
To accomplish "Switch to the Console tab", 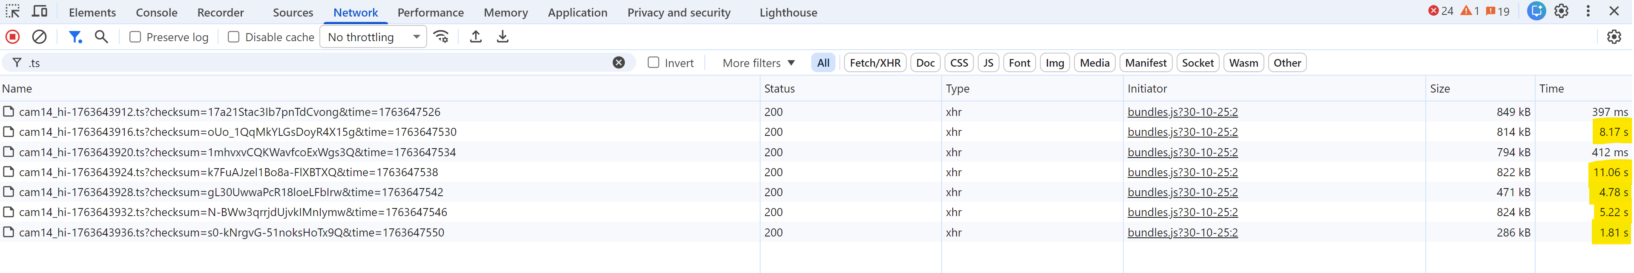I will pyautogui.click(x=157, y=13).
